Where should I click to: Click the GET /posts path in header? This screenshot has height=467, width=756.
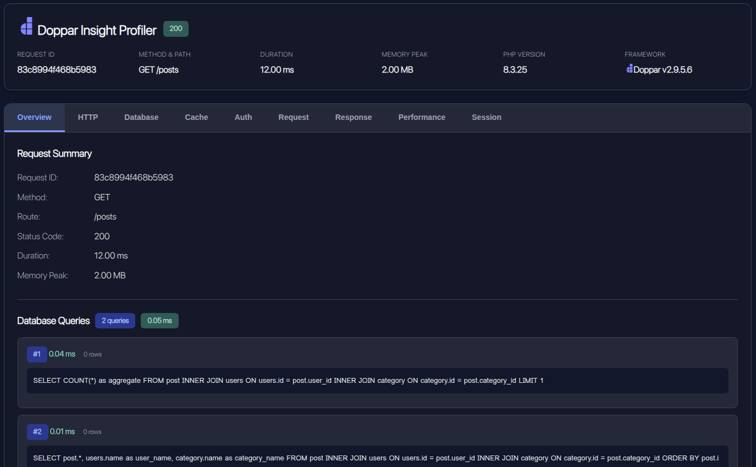coord(158,70)
